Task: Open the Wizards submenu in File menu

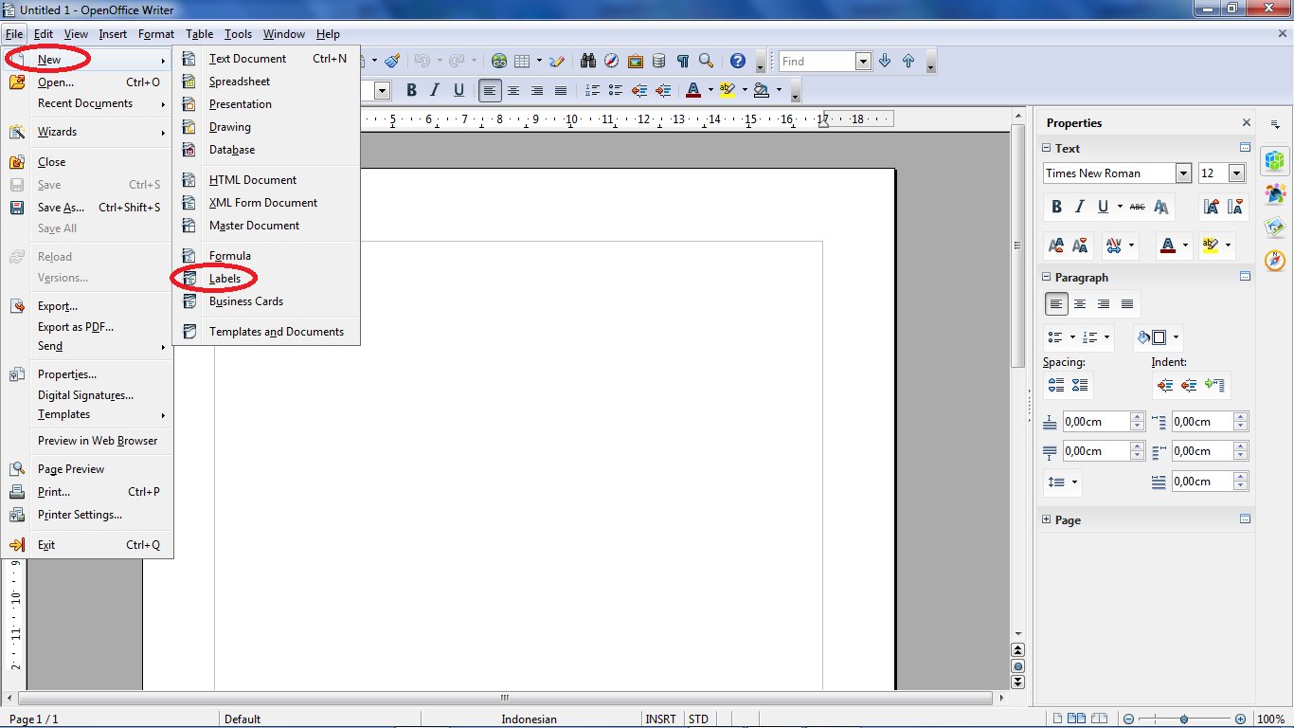Action: pyautogui.click(x=87, y=132)
